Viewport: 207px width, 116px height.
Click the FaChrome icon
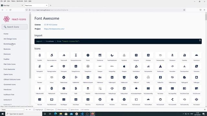(x=124, y=100)
